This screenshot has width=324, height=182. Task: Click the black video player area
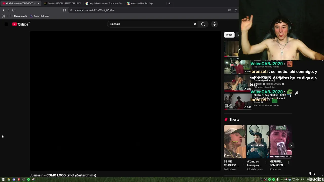pyautogui.click(x=125, y=101)
